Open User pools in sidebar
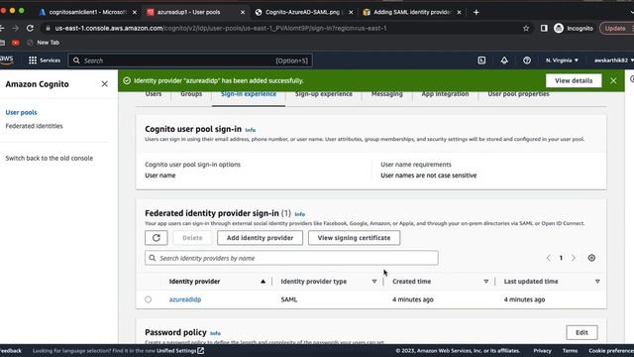 pyautogui.click(x=21, y=112)
